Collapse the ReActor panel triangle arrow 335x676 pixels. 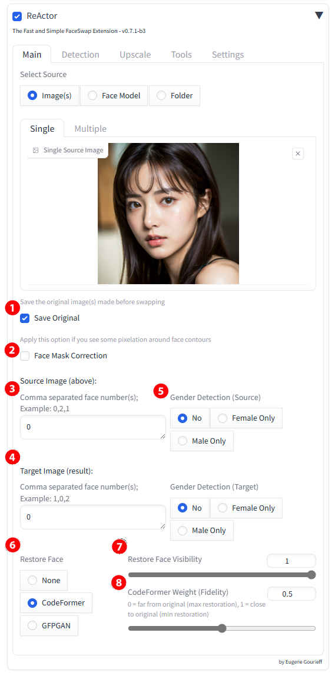pyautogui.click(x=319, y=15)
